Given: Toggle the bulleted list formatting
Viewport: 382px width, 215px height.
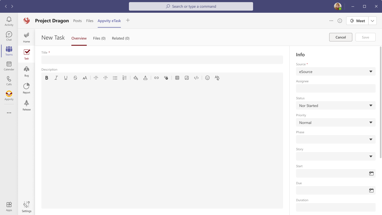Looking at the screenshot, I should 115,78.
